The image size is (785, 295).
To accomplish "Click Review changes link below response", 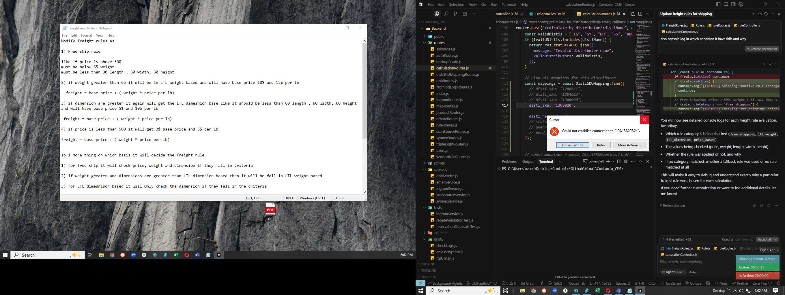I will (x=672, y=206).
